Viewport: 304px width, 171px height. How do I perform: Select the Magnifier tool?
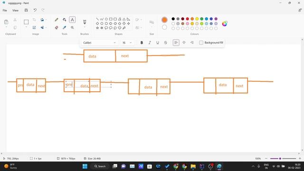coord(72,28)
